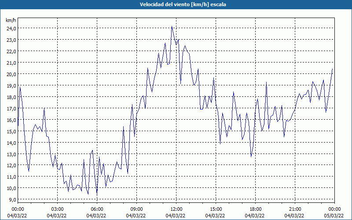Viewport: 352px width, 220px height.
Task: Click the 12:00 time label
Action: pos(176,209)
